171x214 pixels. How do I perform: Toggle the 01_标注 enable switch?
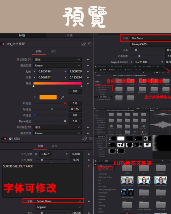pyautogui.click(x=4, y=139)
